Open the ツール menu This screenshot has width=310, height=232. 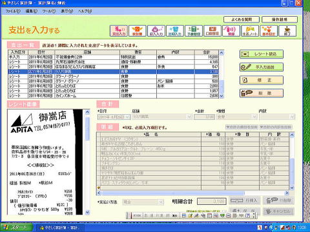coord(49,11)
